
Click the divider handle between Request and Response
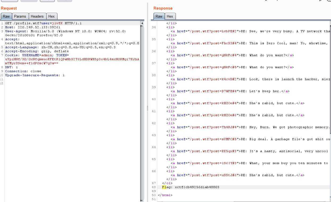(147, 108)
